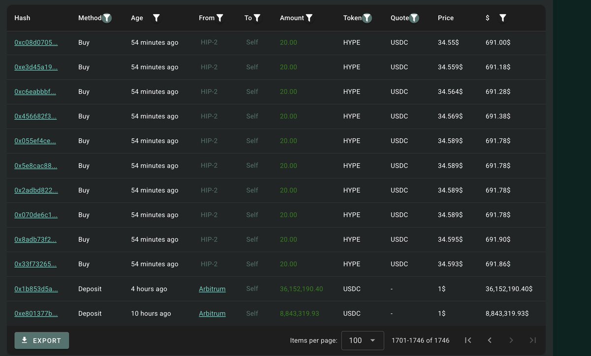The image size is (591, 356).
Task: Select value 691.86$ cell
Action: tap(498, 264)
